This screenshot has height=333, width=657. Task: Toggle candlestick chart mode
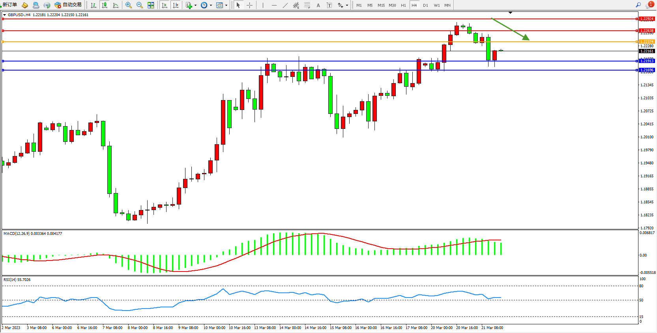pyautogui.click(x=105, y=5)
